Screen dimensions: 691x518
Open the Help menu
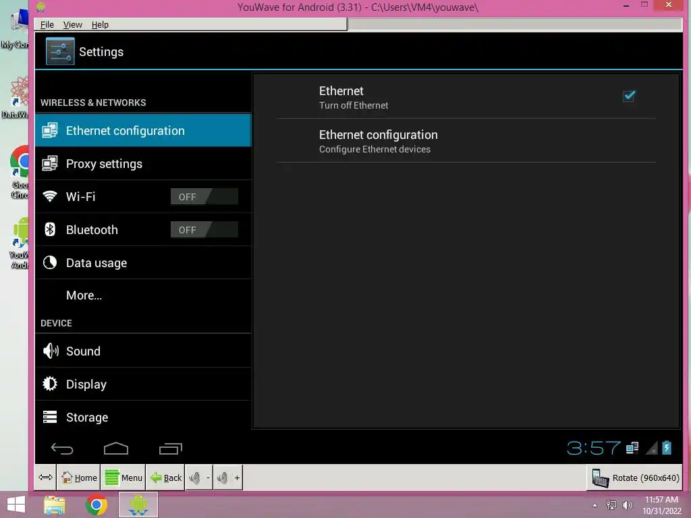[x=100, y=25]
